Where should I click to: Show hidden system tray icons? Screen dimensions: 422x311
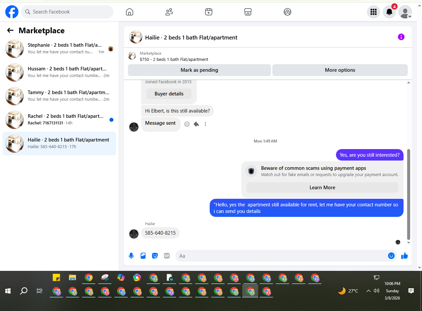(x=368, y=291)
